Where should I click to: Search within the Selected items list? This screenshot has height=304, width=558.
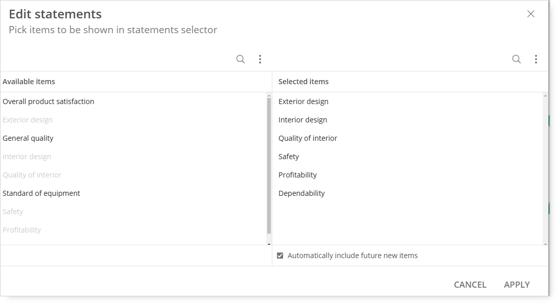[x=517, y=59]
